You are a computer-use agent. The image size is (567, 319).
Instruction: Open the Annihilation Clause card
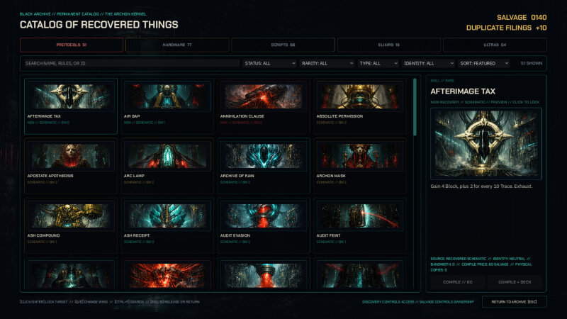coord(263,106)
